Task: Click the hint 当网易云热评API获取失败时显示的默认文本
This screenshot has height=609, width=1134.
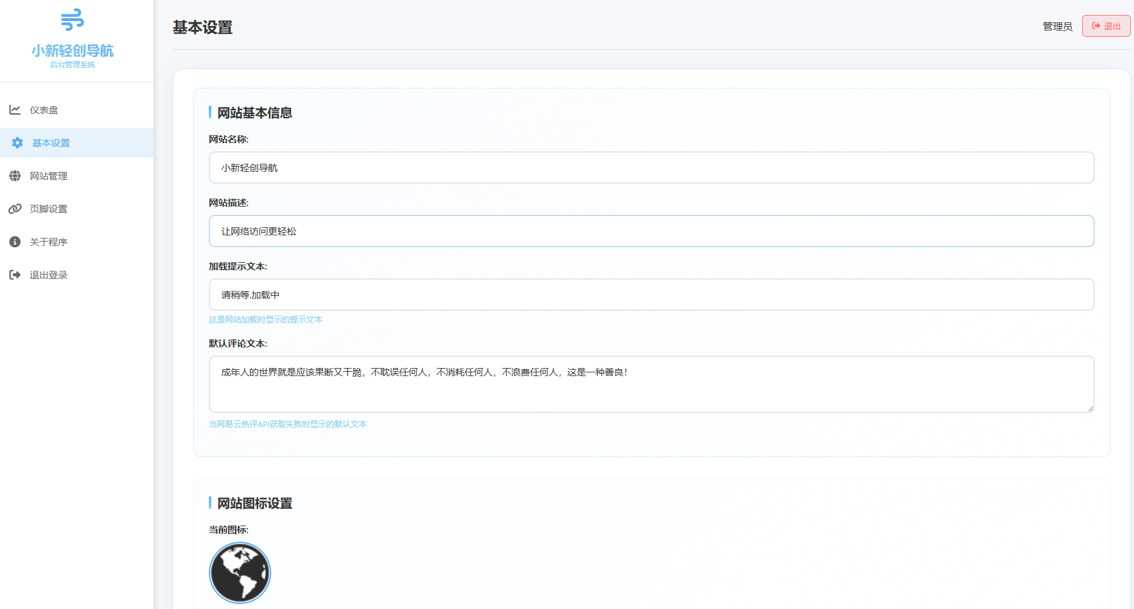Action: [288, 424]
